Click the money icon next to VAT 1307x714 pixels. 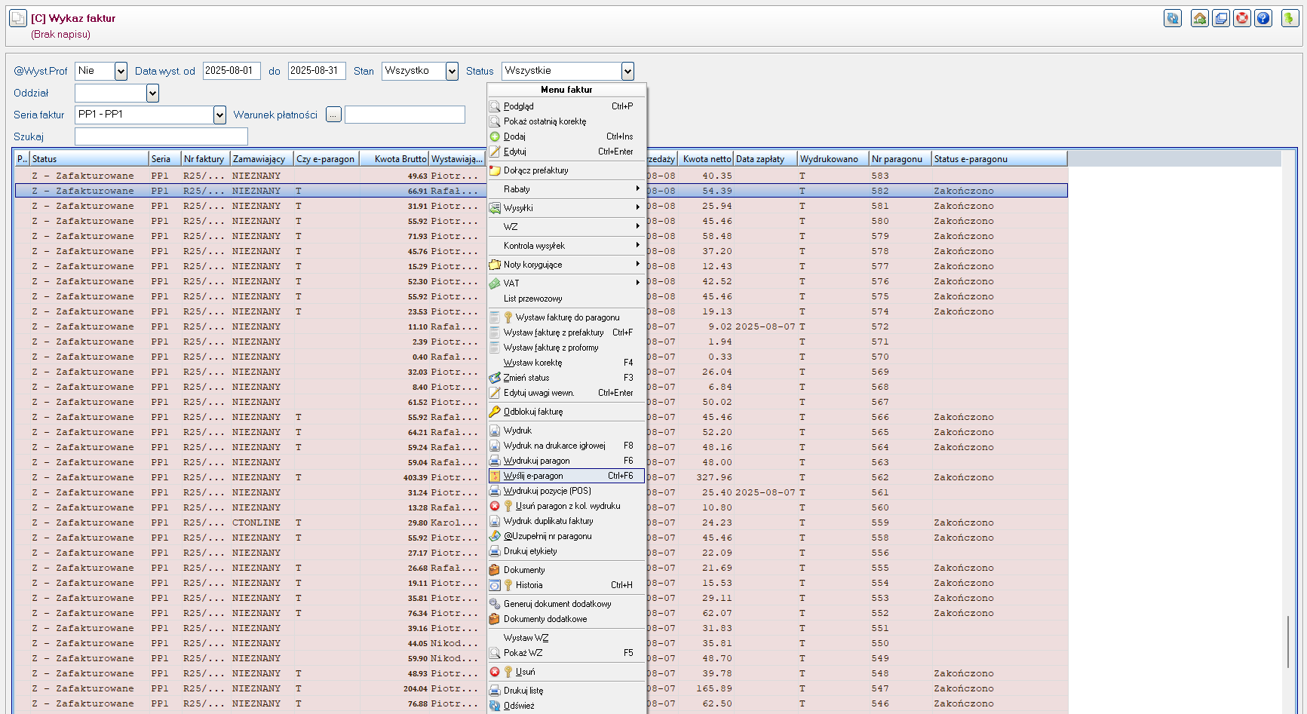tap(495, 283)
